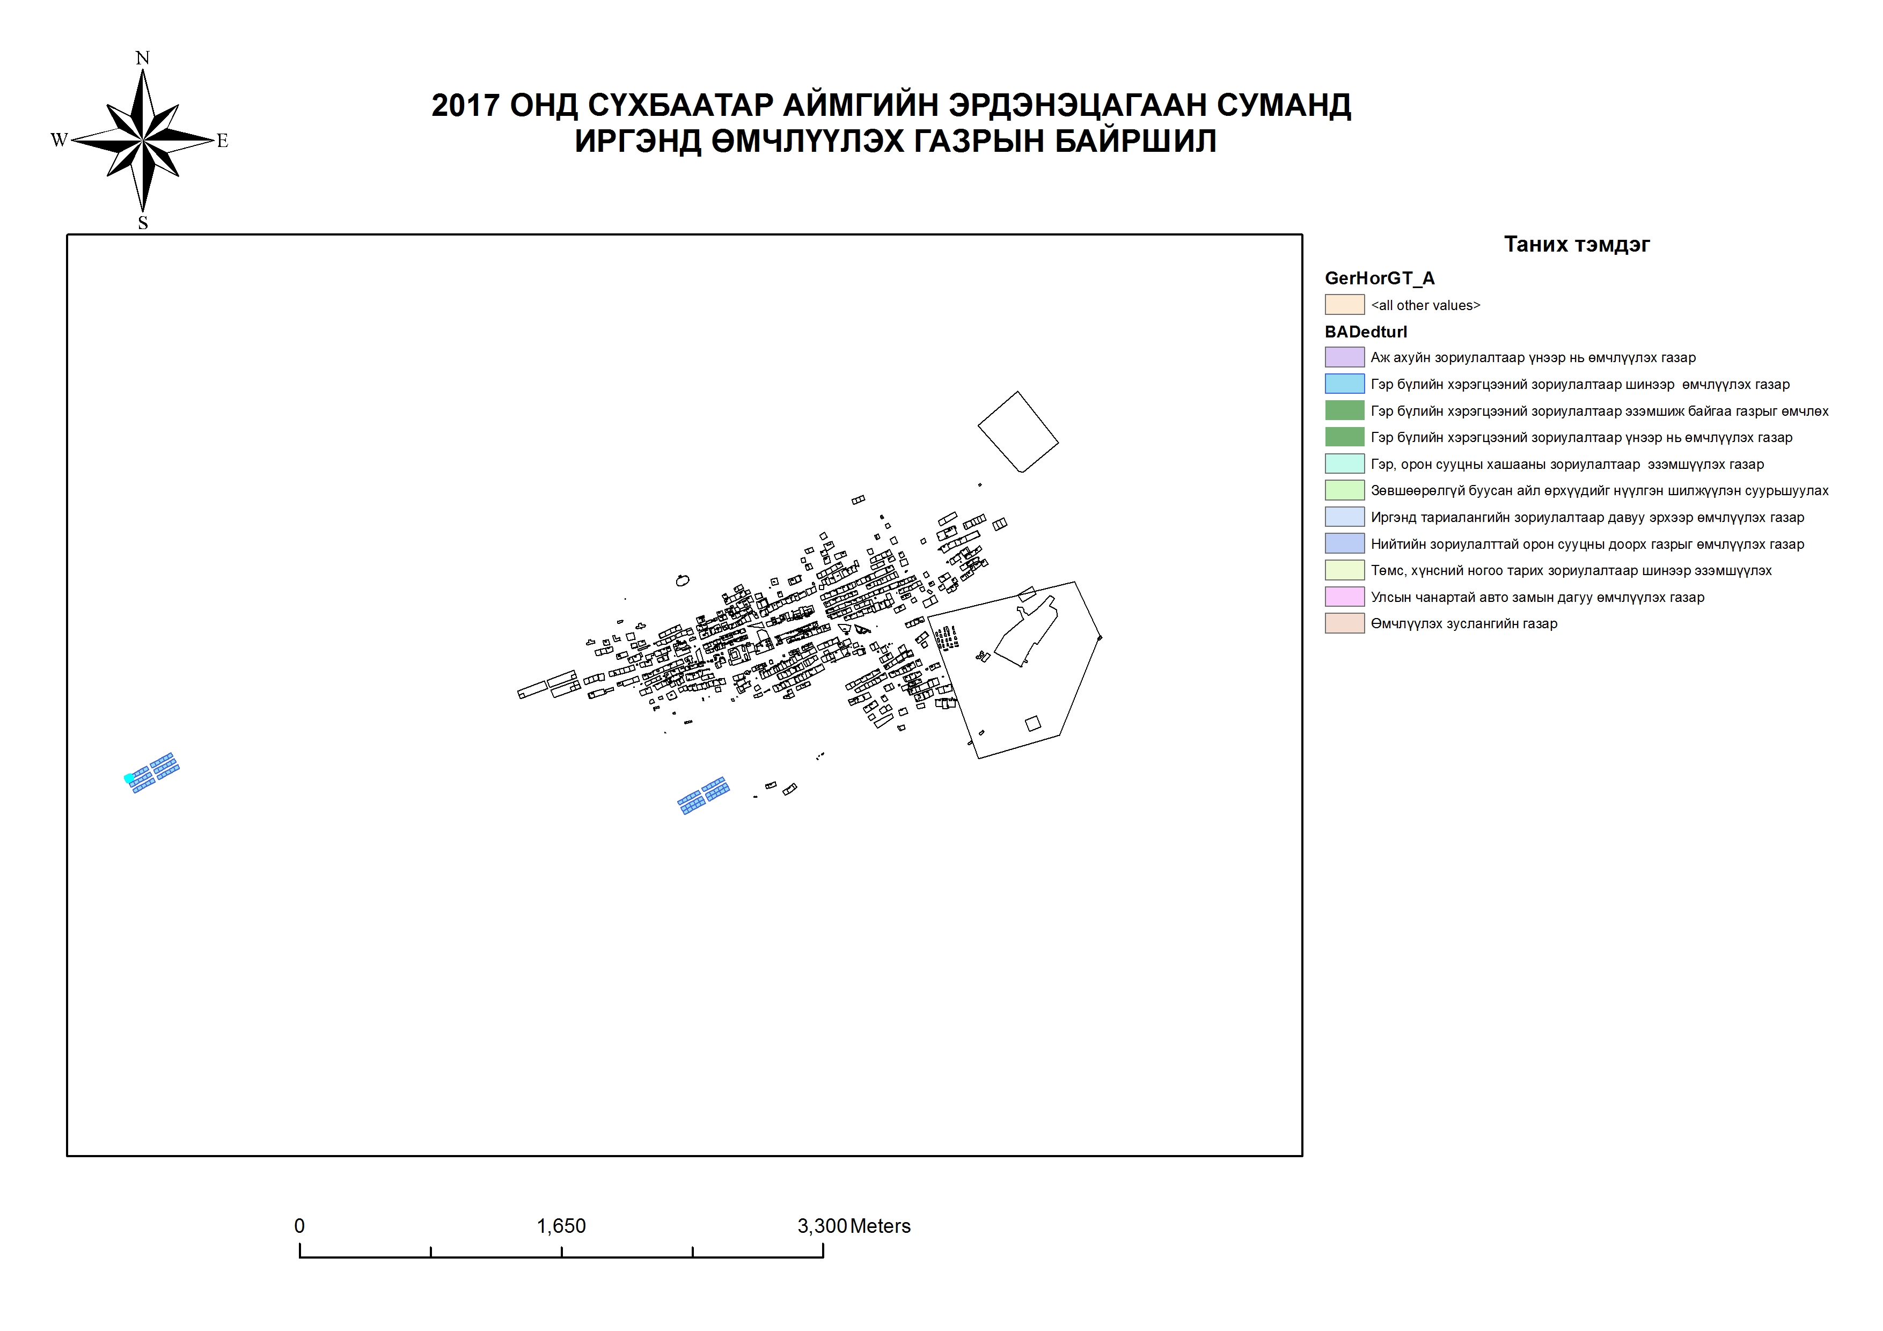This screenshot has width=1883, height=1331.
Task: Click the label 'Нийтийн зориулалттай орон сууцны доорх газрыг өмчлүүлэх газар'
Action: click(x=1587, y=545)
